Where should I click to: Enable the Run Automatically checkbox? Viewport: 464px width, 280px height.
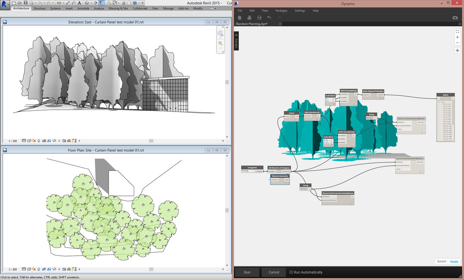291,272
